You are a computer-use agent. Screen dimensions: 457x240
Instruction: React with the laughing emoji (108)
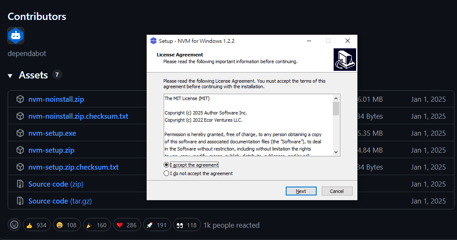67,225
